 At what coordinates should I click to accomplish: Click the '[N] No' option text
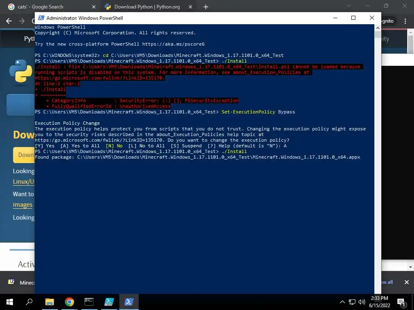click(x=114, y=146)
